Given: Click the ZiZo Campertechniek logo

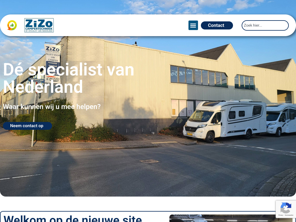Looking at the screenshot, I should 39,25.
